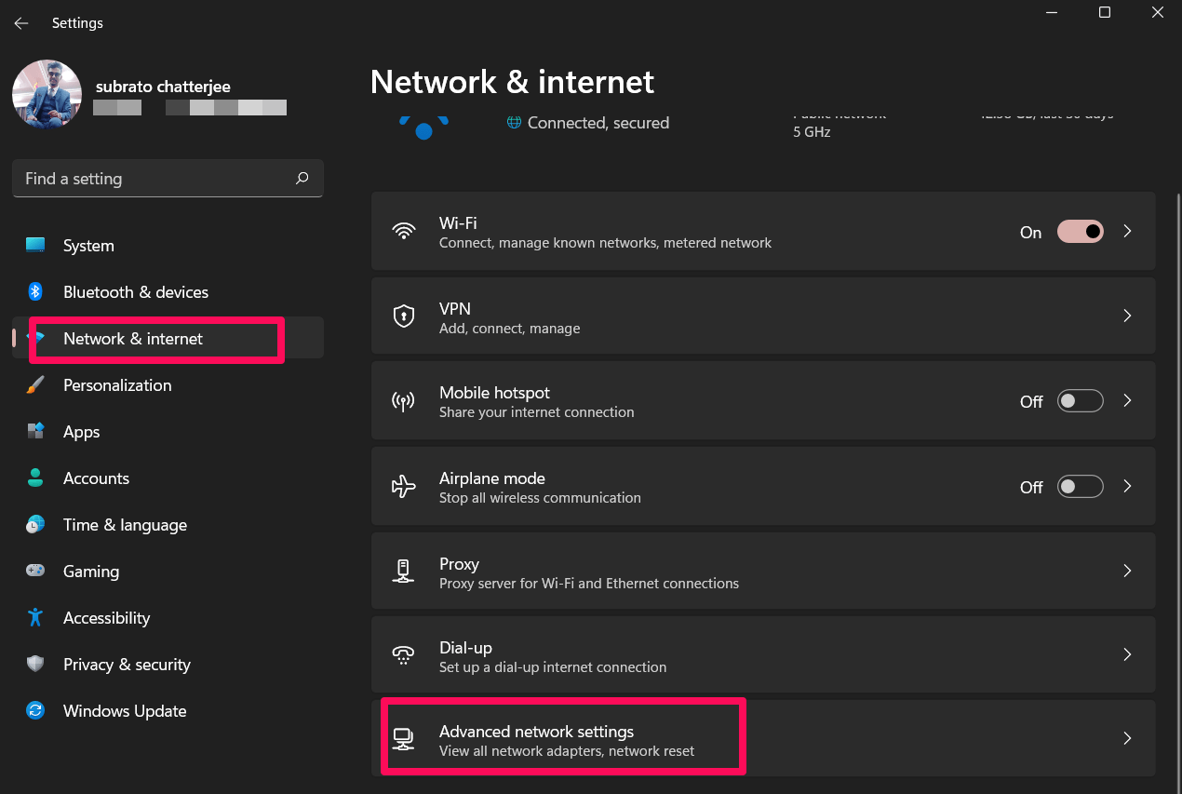Go to Personalization settings
This screenshot has width=1182, height=794.
(x=168, y=385)
